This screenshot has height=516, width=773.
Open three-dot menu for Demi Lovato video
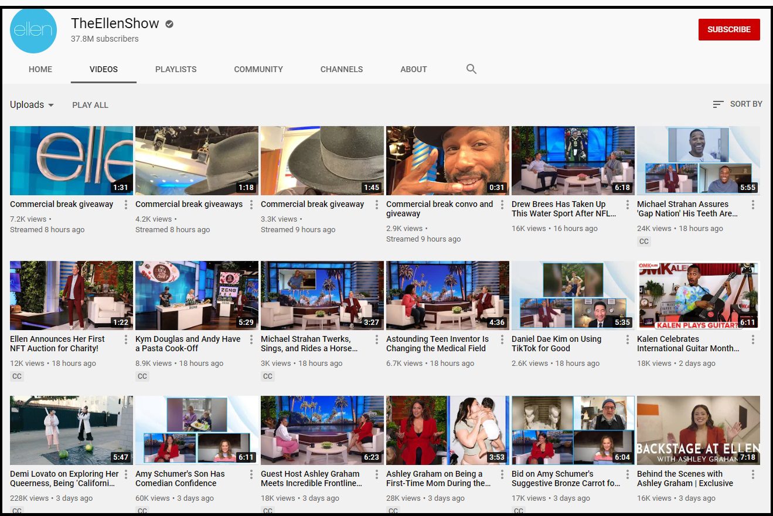[125, 474]
